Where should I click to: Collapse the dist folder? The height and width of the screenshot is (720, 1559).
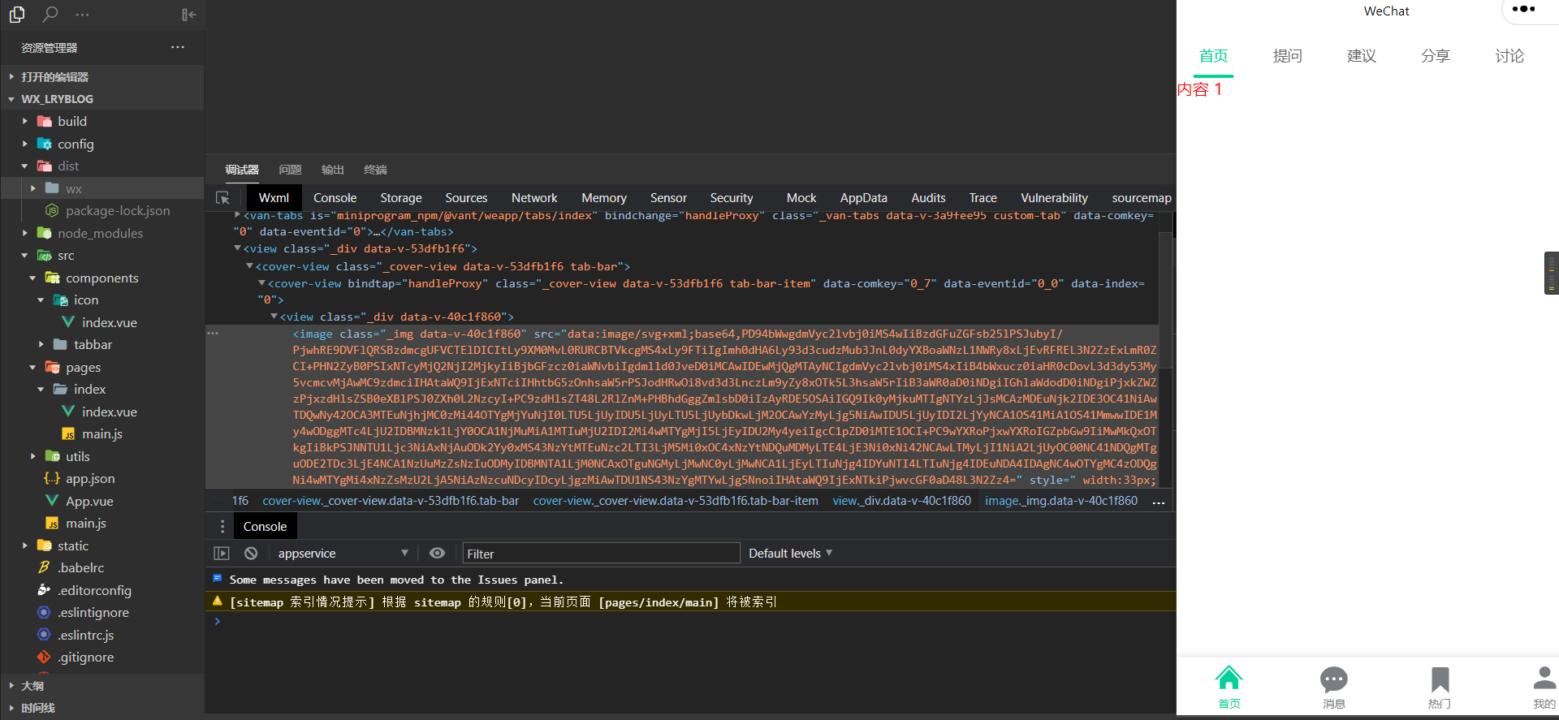(x=68, y=166)
